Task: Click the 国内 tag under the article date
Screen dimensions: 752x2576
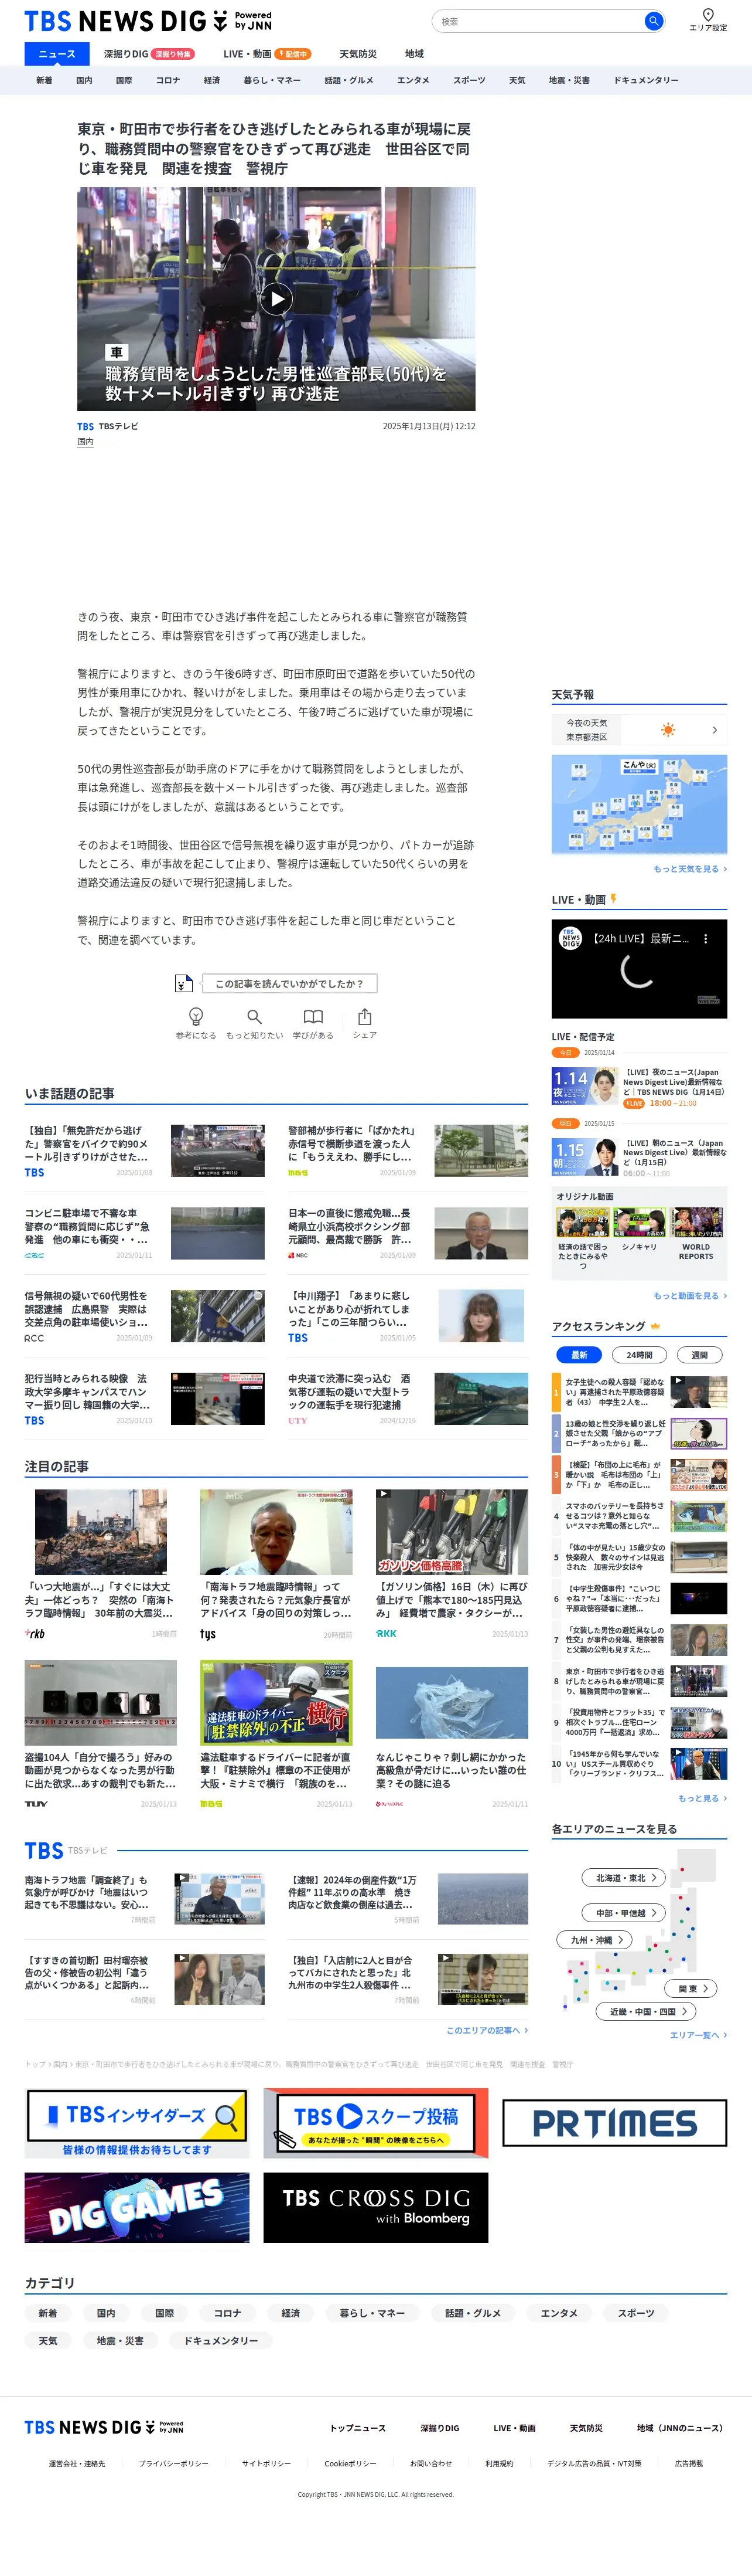Action: [x=85, y=441]
